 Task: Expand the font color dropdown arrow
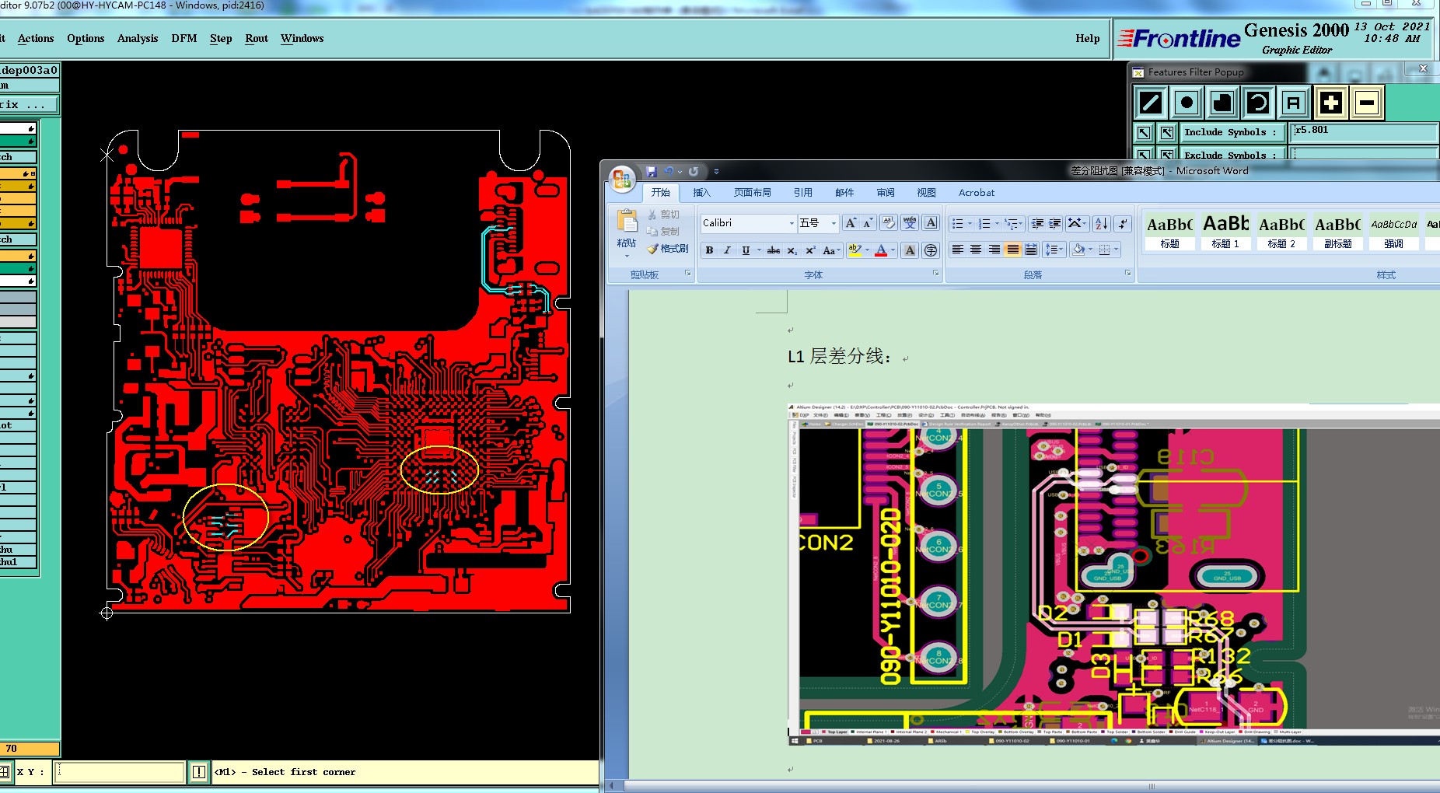(893, 250)
